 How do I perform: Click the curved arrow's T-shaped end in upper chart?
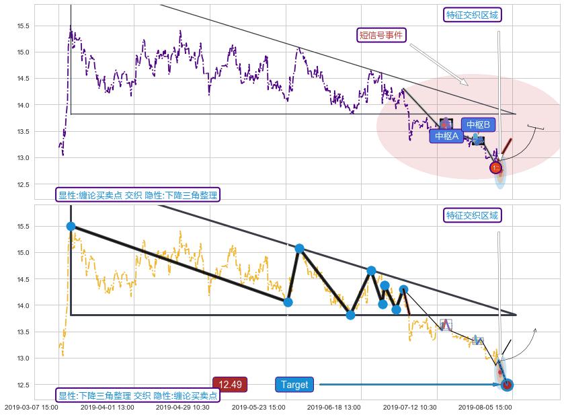pos(536,127)
